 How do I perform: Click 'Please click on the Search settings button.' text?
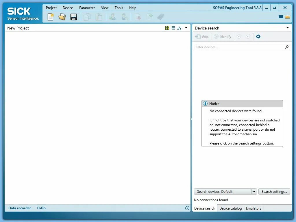click(x=241, y=143)
